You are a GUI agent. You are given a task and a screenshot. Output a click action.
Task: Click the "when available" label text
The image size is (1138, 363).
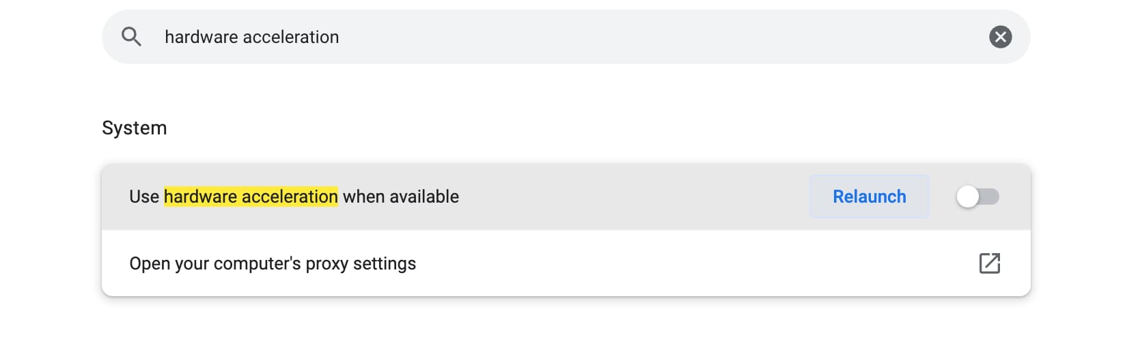[401, 197]
